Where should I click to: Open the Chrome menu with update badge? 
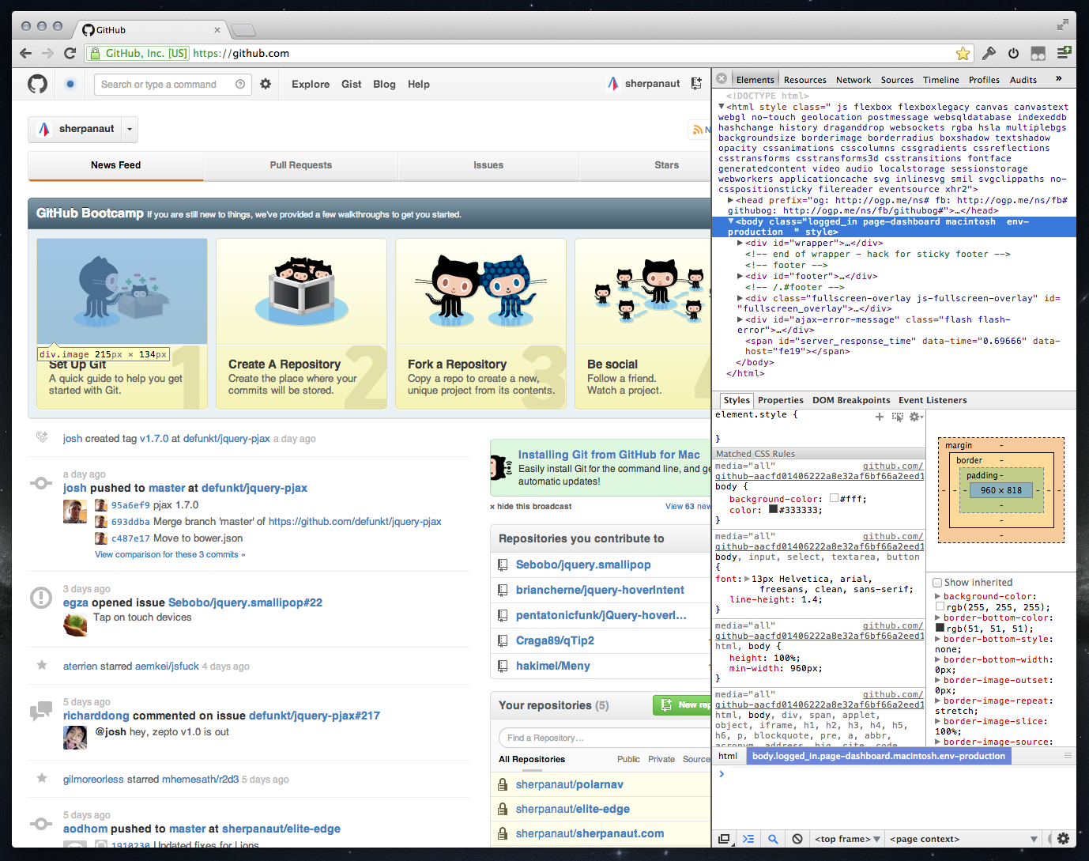pos(1064,52)
